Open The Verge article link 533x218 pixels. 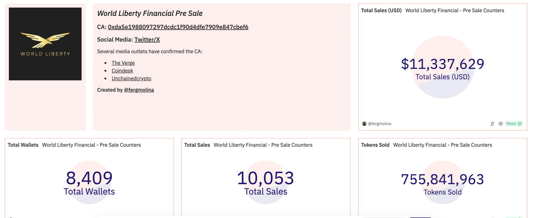pos(123,63)
